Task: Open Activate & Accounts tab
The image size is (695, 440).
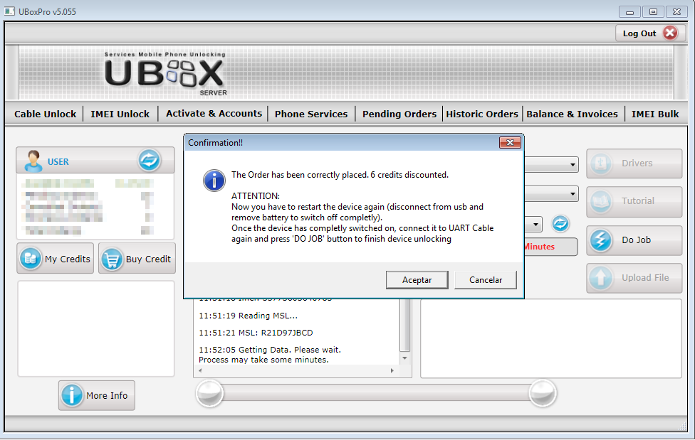Action: coord(214,113)
